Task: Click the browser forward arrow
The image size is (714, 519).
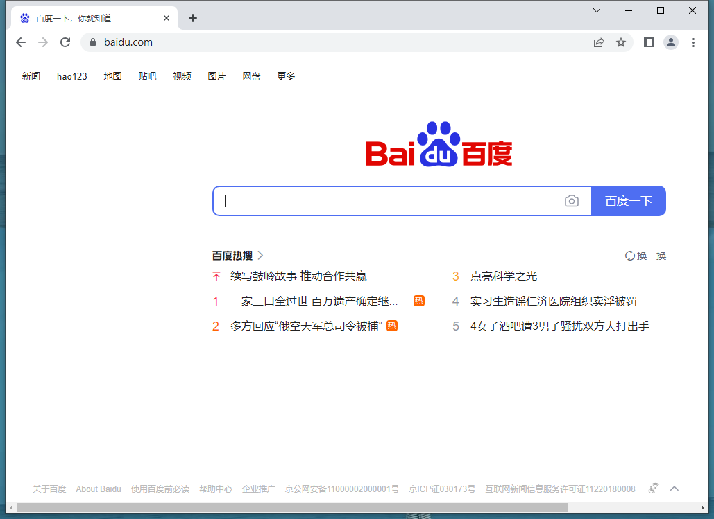Action: [x=43, y=42]
